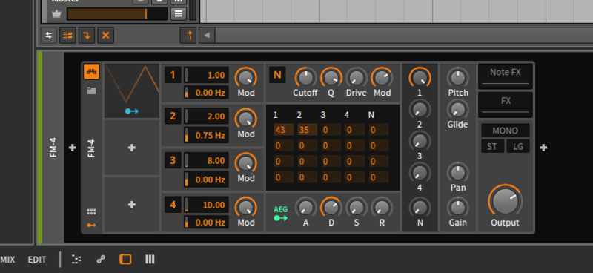This screenshot has height=273, width=593.
Task: Add a modulator in the middle empty slot
Action: pos(132,148)
